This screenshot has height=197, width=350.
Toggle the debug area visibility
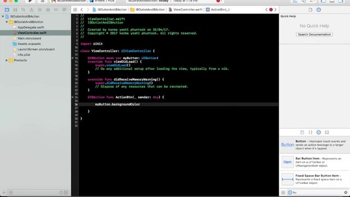[x=332, y=1]
